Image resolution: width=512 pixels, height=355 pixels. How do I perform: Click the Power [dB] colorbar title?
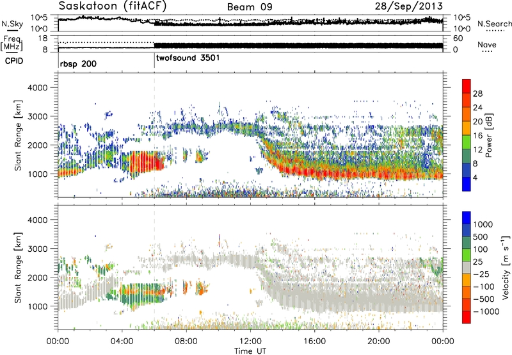tap(488, 135)
